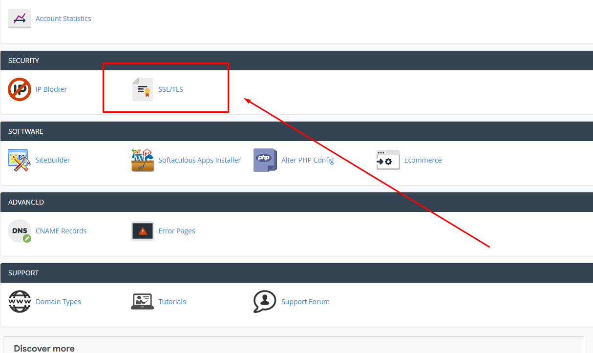Open the Domain Types globe icon

[x=20, y=302]
